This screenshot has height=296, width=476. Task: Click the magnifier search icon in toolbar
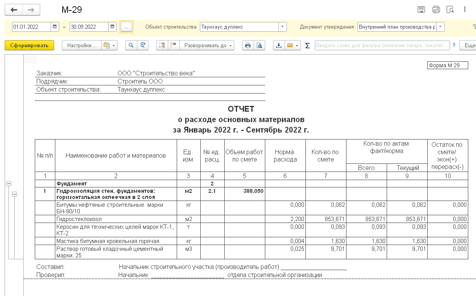point(131,46)
